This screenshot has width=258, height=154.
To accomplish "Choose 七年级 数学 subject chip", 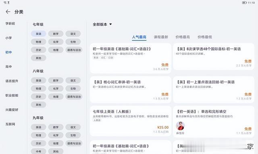I will [x=56, y=34].
